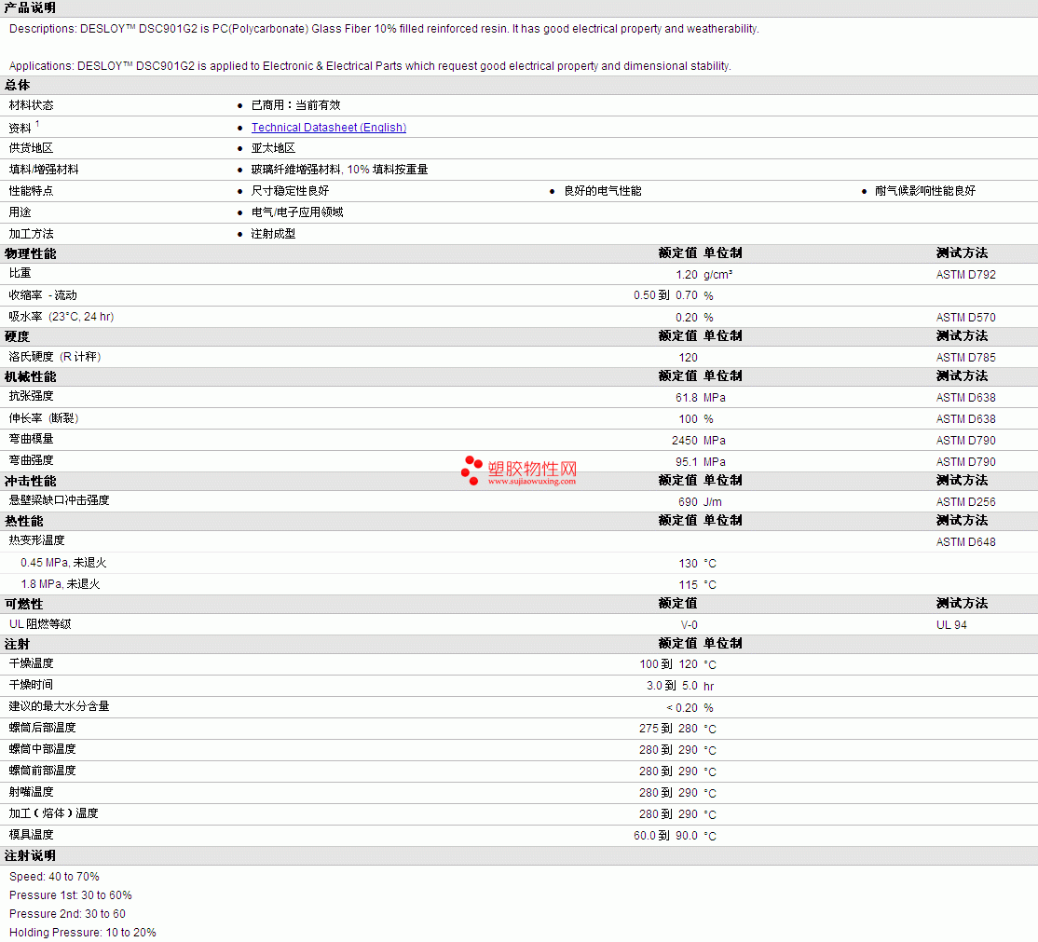This screenshot has width=1038, height=942.
Task: Click the 硬度 section heading
Action: [x=17, y=336]
